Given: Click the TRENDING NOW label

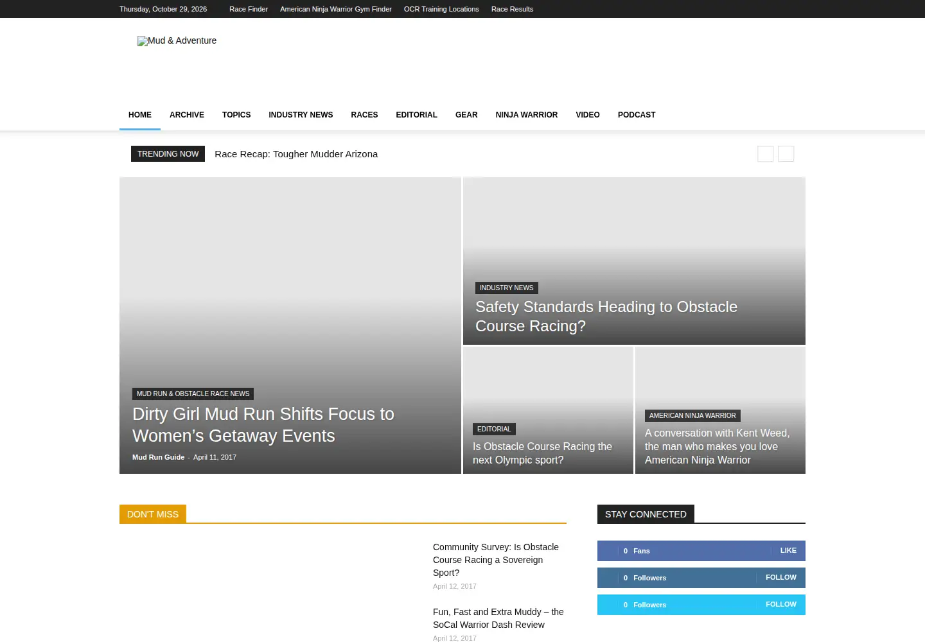Looking at the screenshot, I should pyautogui.click(x=168, y=154).
